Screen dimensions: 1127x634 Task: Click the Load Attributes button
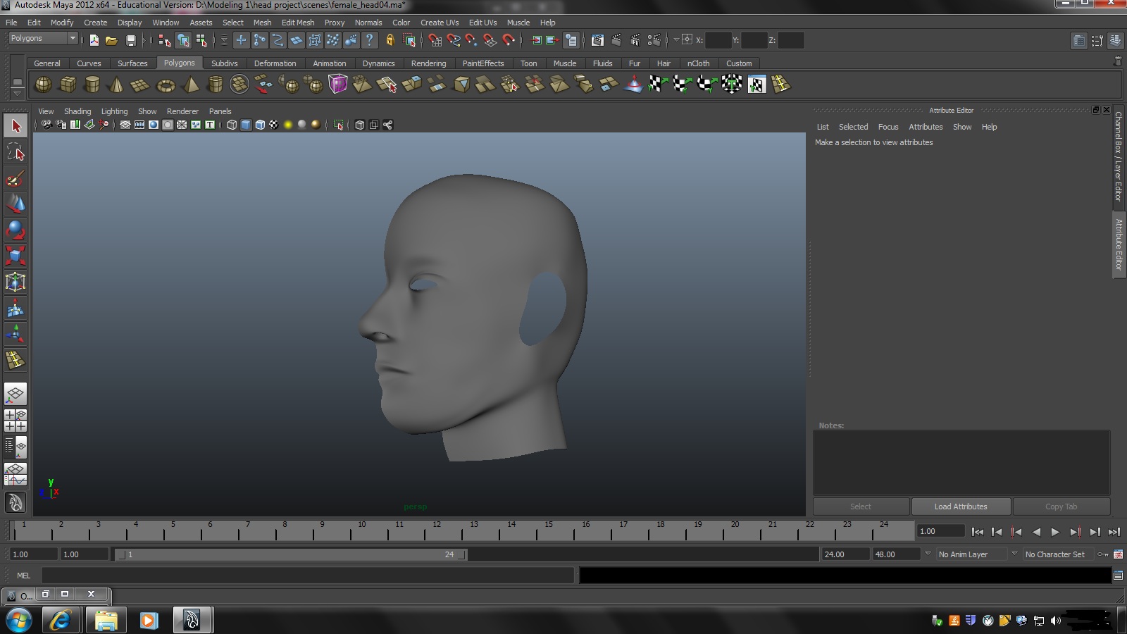point(961,506)
